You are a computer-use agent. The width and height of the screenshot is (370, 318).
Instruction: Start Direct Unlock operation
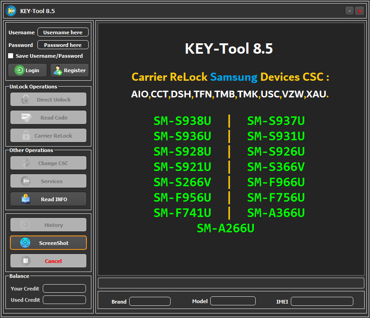tap(48, 99)
